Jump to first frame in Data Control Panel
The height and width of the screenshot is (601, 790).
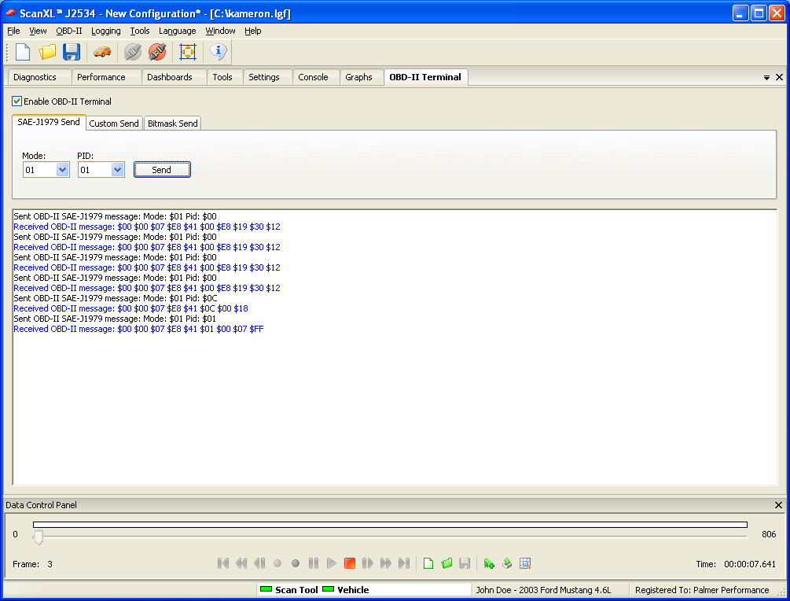point(222,563)
